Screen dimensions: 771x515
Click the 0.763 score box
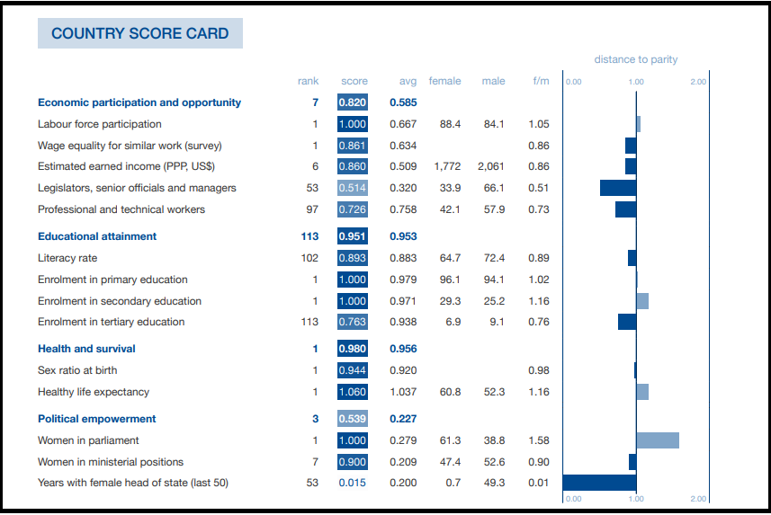[353, 322]
